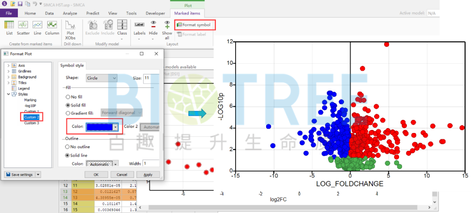The height and width of the screenshot is (213, 472).
Task: Switch to the Analyze ribbon tab
Action: (70, 13)
